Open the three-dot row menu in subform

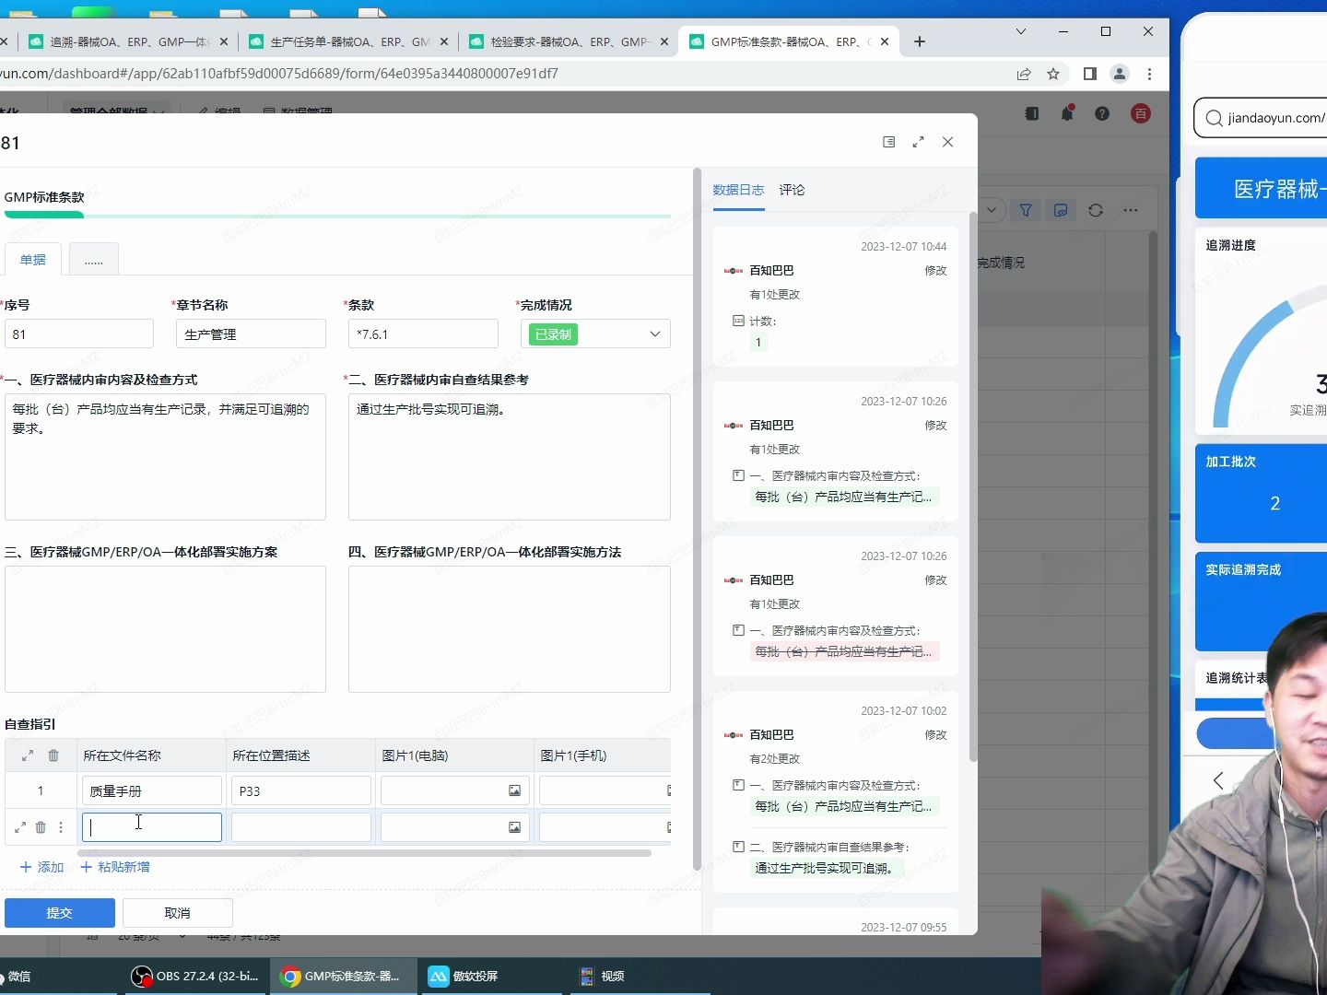pyautogui.click(x=61, y=826)
